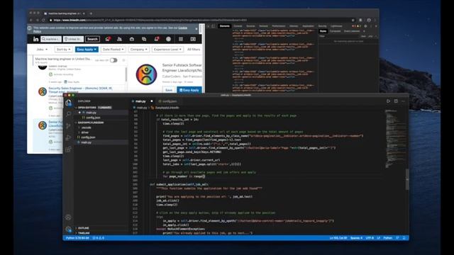Open LinkedIn Work apps grid icon
454x255 pixels.
click(181, 39)
